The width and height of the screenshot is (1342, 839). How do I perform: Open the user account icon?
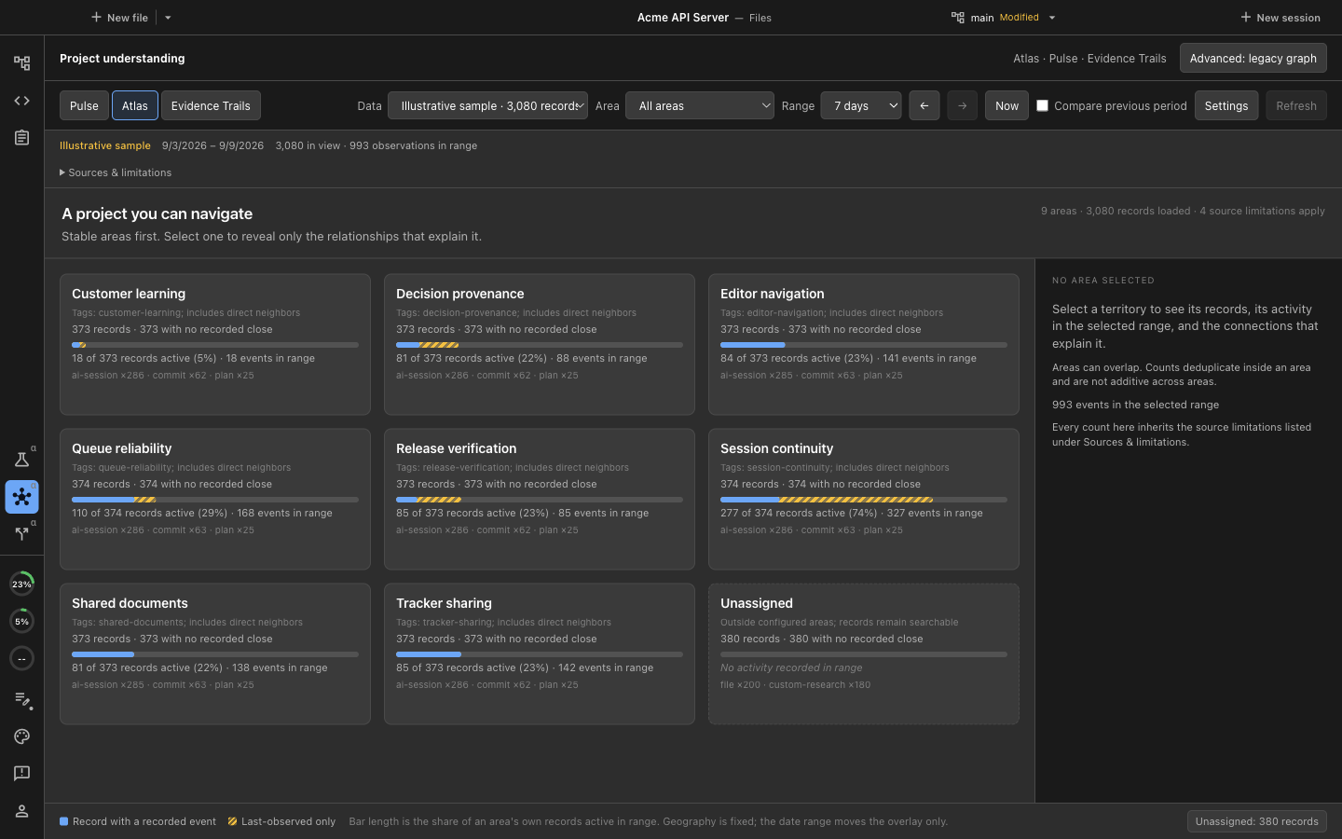[x=21, y=811]
